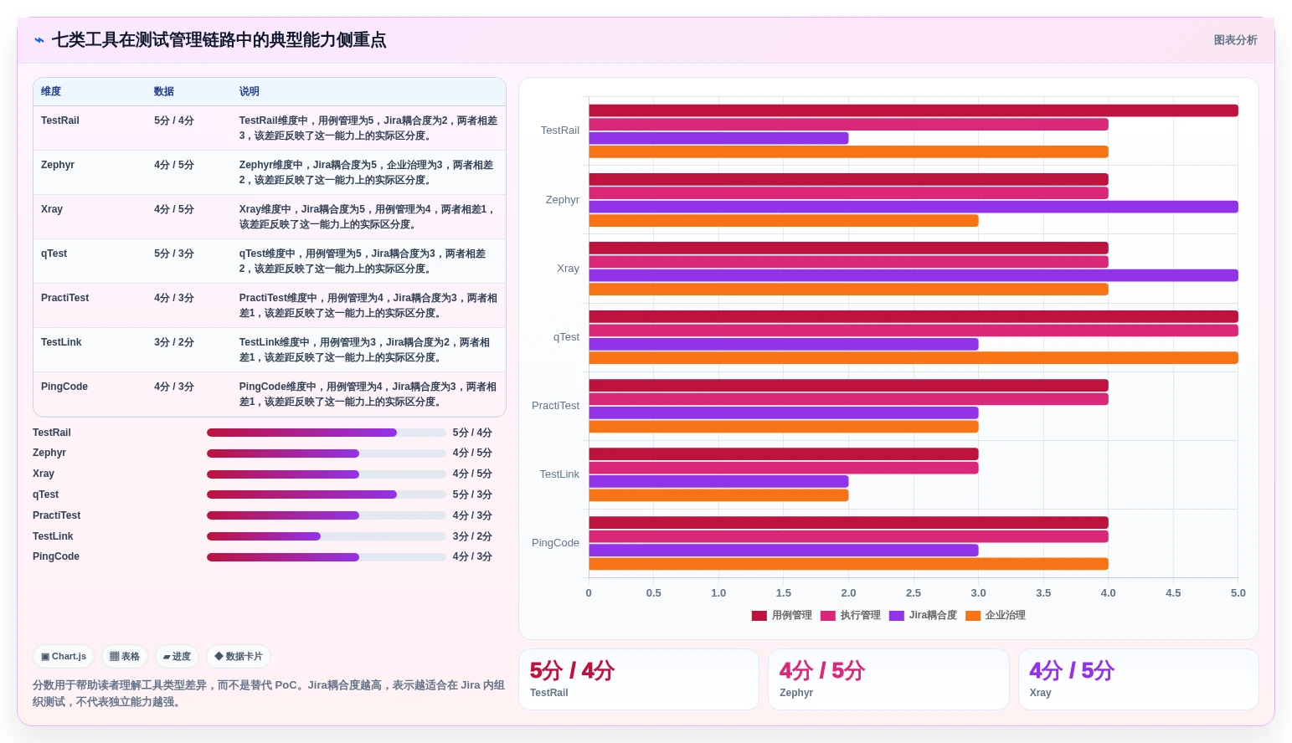Click the Xray progress bar
This screenshot has width=1292, height=743.
(327, 474)
